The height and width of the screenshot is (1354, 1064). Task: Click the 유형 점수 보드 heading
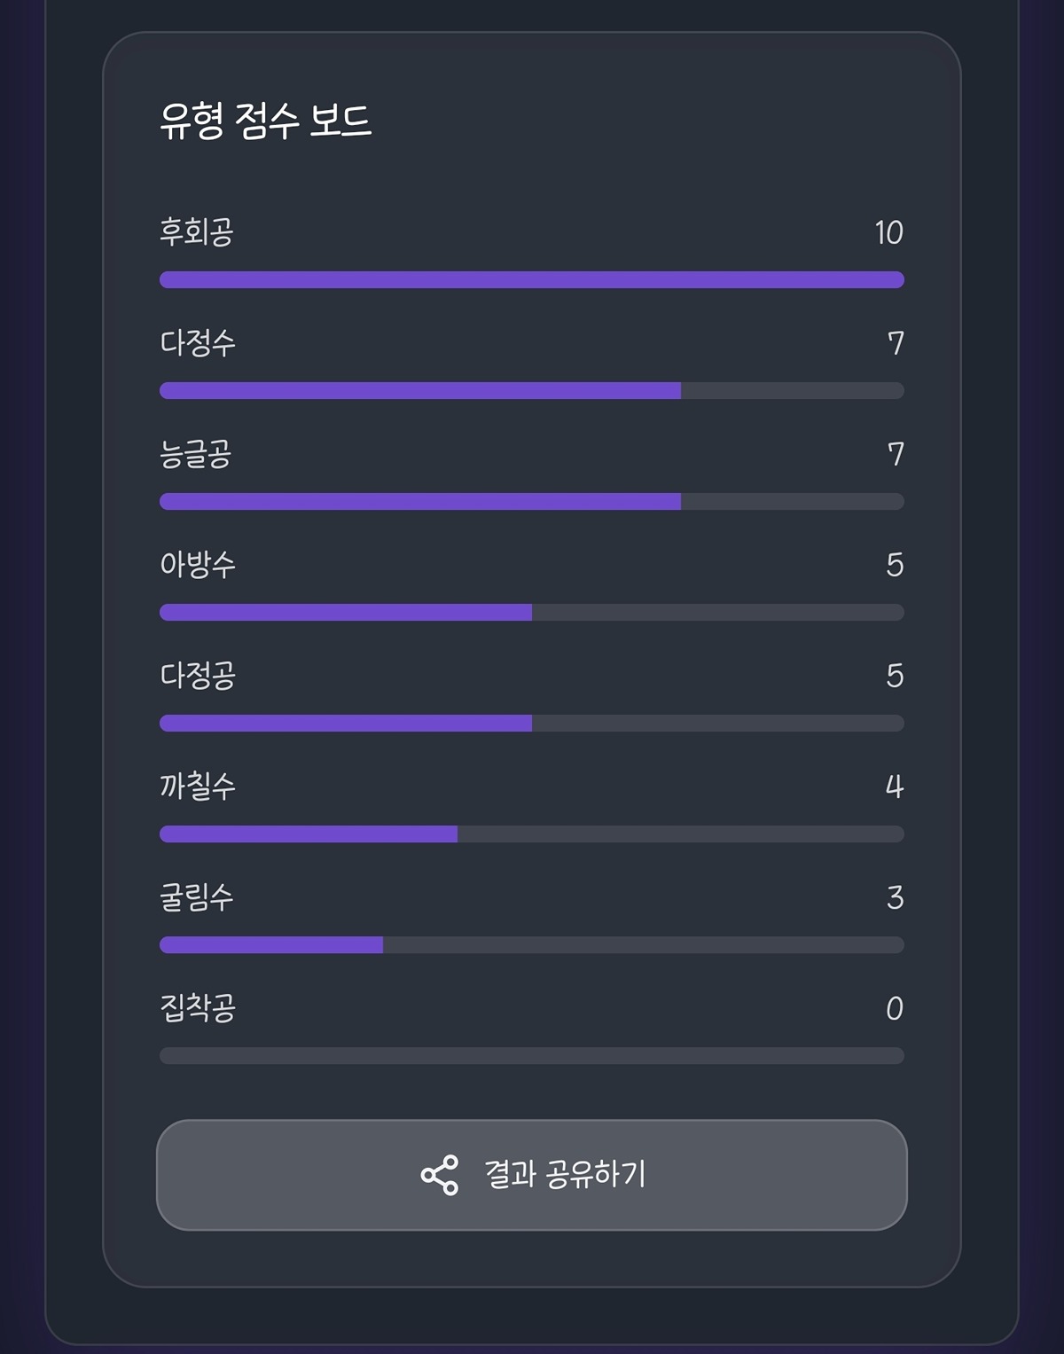coord(265,121)
